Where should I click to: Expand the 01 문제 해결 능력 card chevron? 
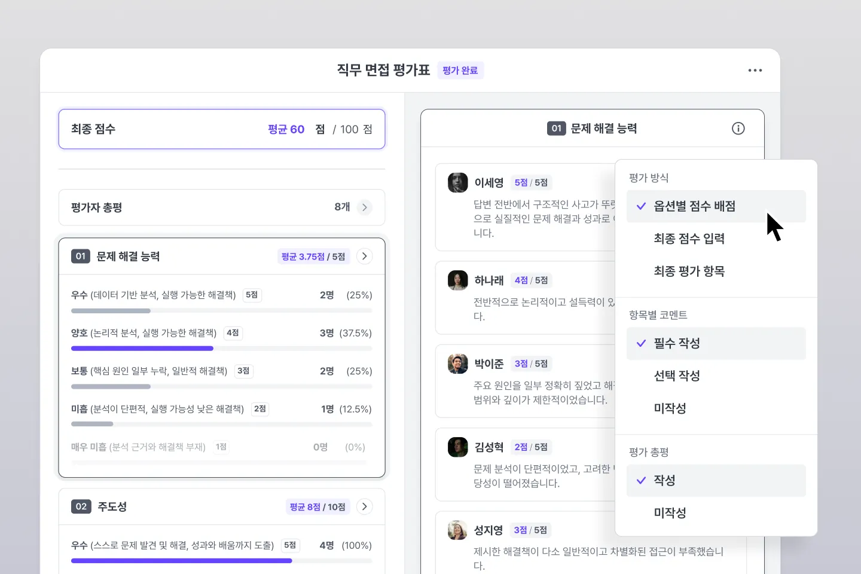click(x=365, y=257)
